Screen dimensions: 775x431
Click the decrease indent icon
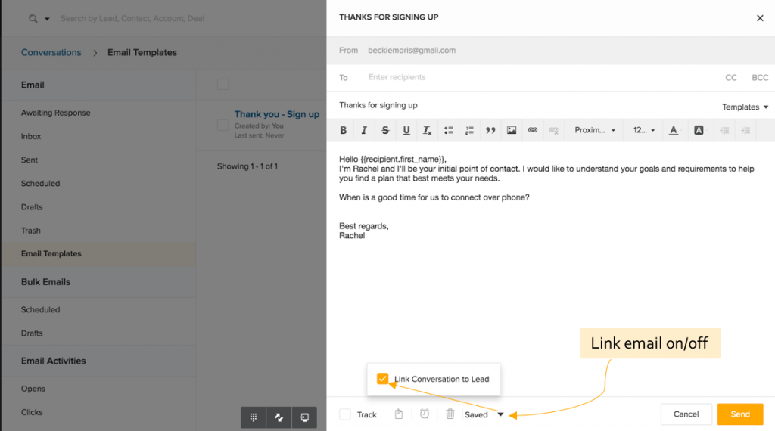pos(724,130)
